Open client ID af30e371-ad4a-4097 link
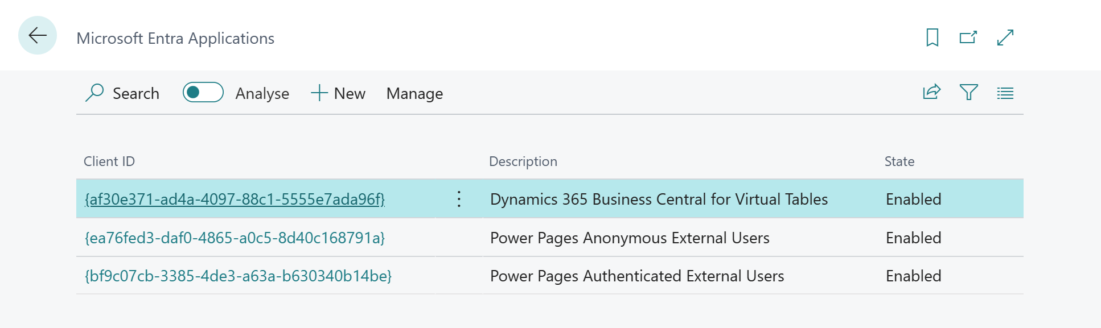The image size is (1101, 328). click(x=235, y=199)
